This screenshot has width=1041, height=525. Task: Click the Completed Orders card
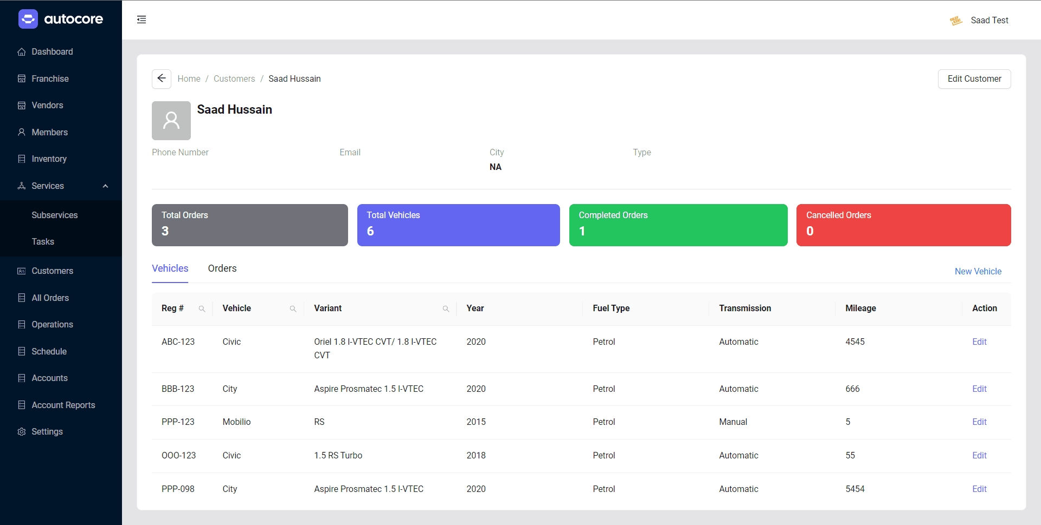pyautogui.click(x=678, y=225)
